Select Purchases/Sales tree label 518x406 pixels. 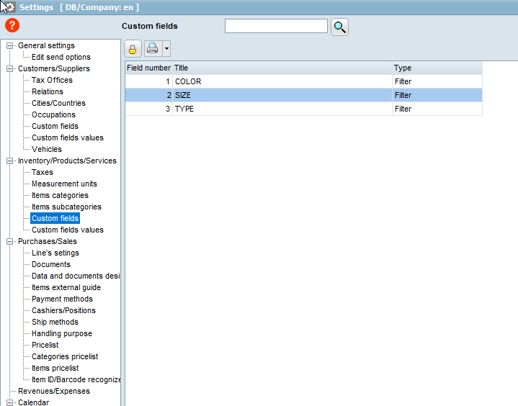coord(48,241)
